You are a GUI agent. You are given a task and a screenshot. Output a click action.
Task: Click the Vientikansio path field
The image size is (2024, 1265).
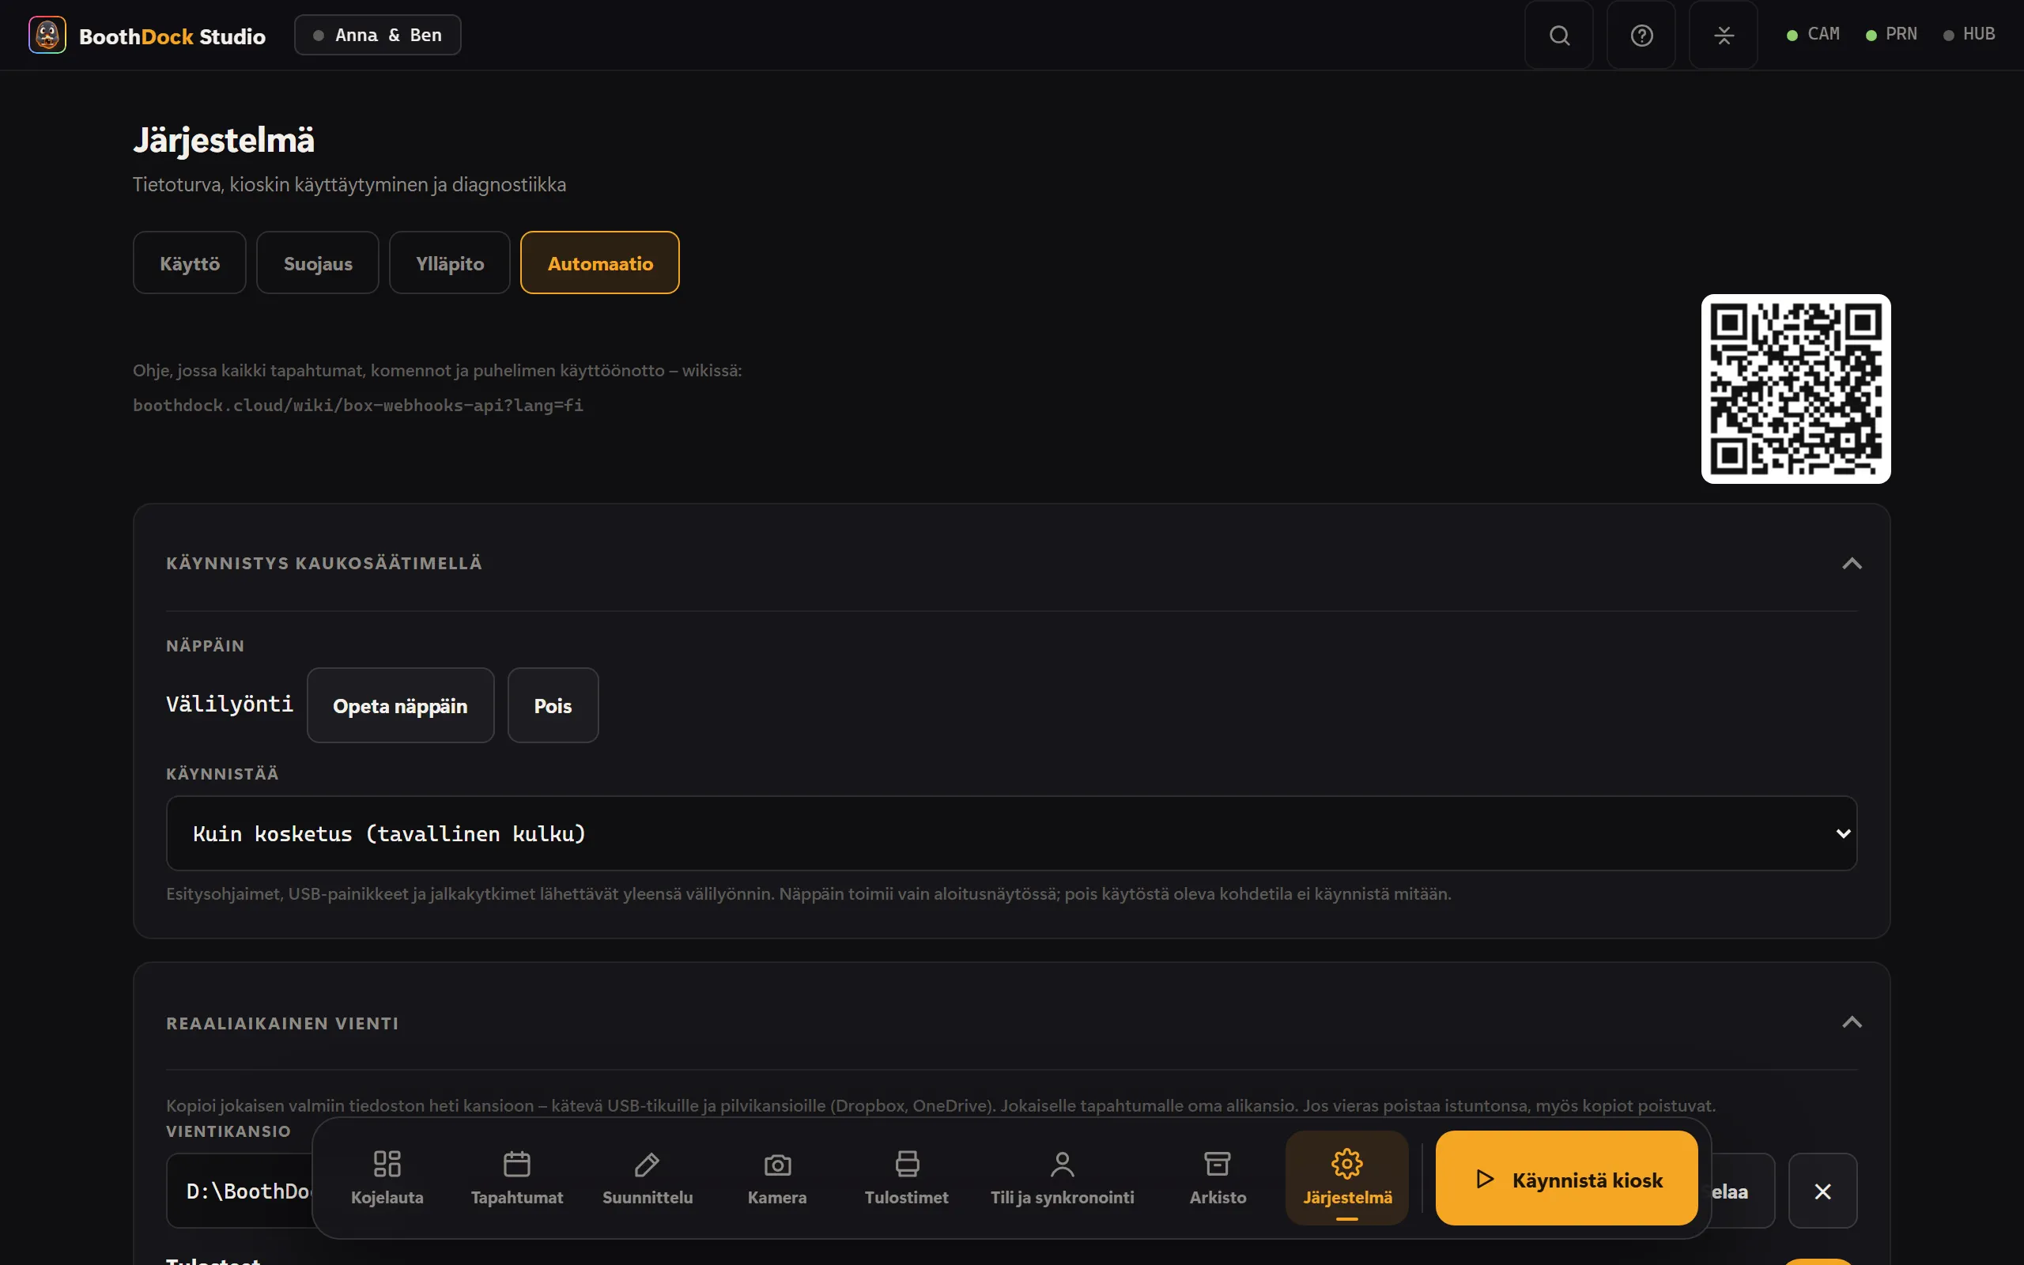[240, 1191]
